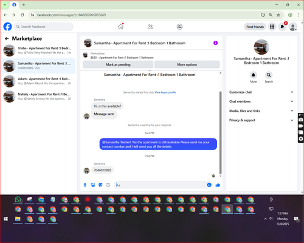Open the browser zoom magnifier icon
Image resolution: width=304 pixels, height=243 pixels.
point(271,15)
